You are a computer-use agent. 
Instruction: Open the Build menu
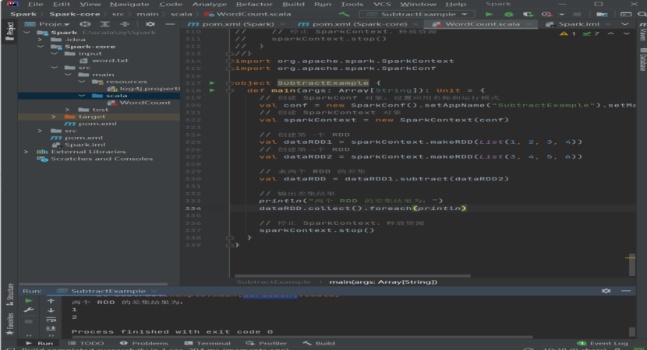293,4
